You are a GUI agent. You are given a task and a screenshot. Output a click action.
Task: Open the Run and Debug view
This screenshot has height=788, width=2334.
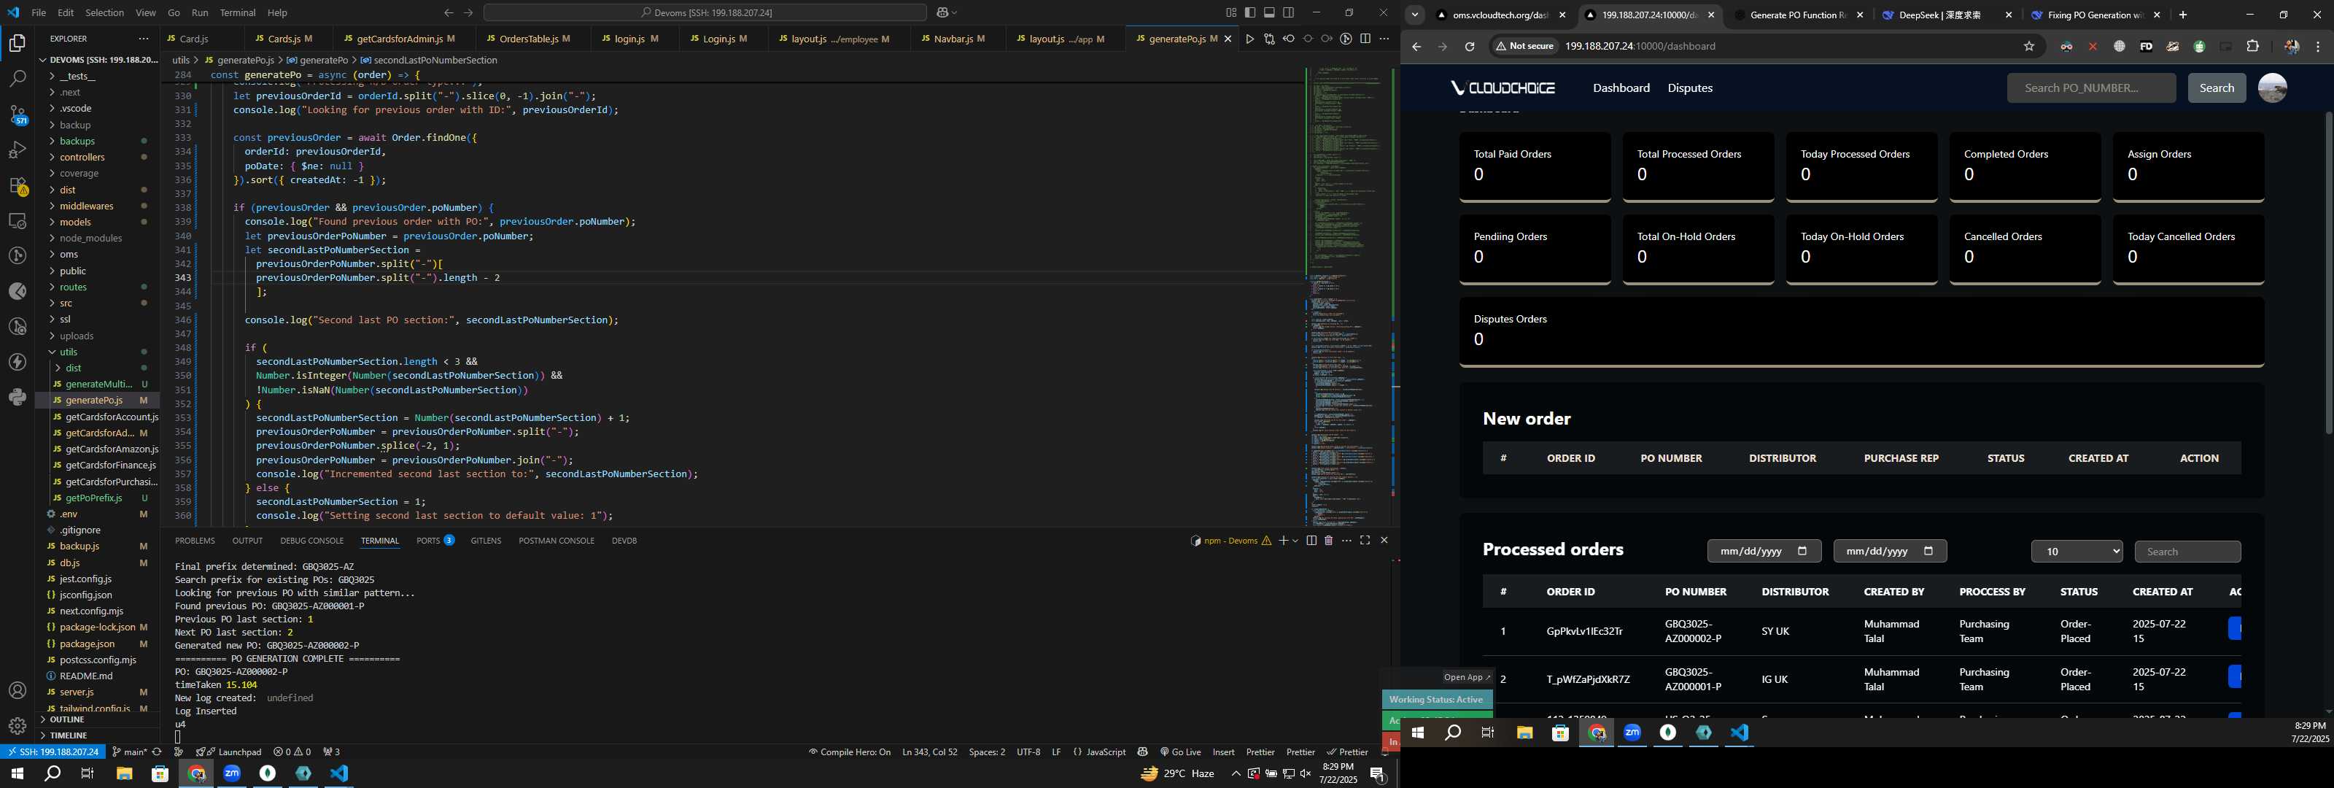pos(18,150)
